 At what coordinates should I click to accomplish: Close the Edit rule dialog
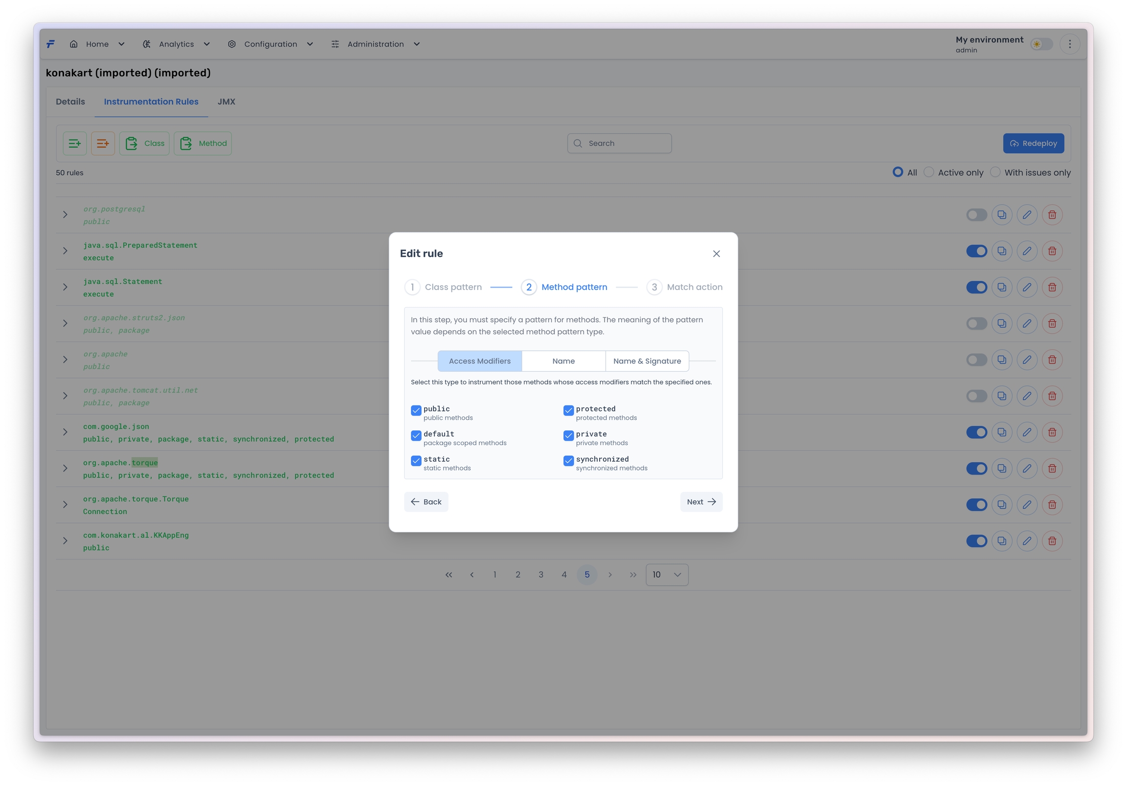[716, 254]
